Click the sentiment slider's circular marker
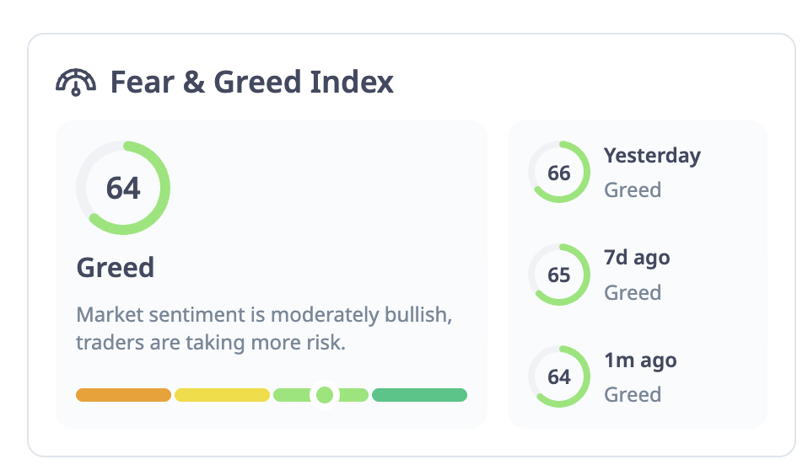Image resolution: width=808 pixels, height=475 pixels. [325, 395]
